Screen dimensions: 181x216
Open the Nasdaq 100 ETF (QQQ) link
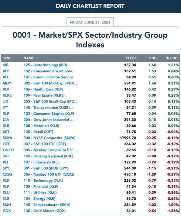49,174
